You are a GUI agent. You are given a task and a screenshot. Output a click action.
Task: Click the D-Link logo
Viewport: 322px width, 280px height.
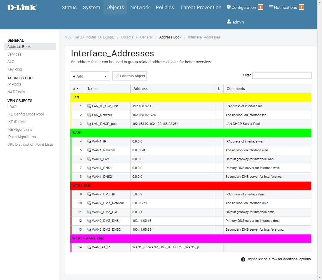coord(22,7)
